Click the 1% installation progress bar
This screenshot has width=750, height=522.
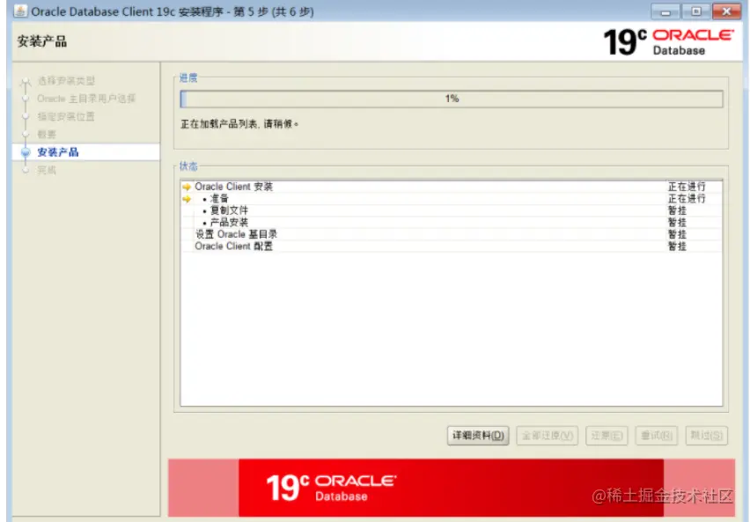click(x=452, y=99)
